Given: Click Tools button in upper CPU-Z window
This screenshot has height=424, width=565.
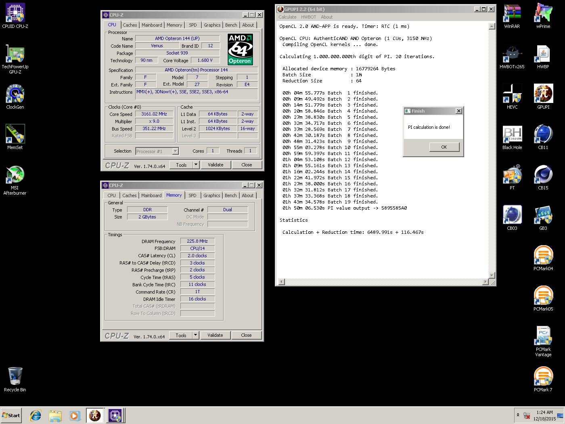Looking at the screenshot, I should coord(181,165).
